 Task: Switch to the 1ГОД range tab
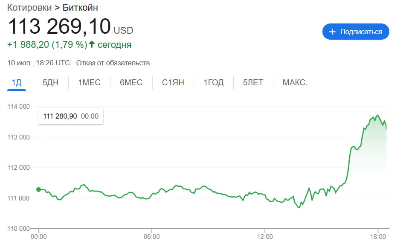(x=213, y=83)
